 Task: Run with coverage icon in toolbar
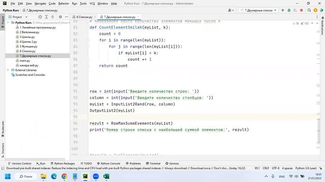295,10
